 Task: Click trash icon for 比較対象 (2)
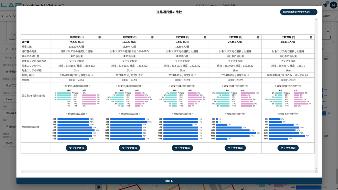point(152,37)
